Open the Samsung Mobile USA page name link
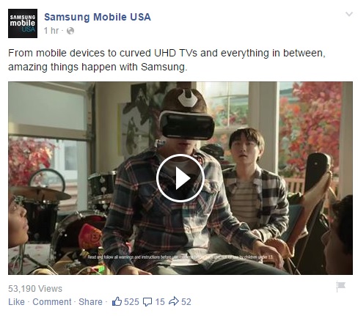Image resolution: width=358 pixels, height=316 pixels. coord(98,17)
